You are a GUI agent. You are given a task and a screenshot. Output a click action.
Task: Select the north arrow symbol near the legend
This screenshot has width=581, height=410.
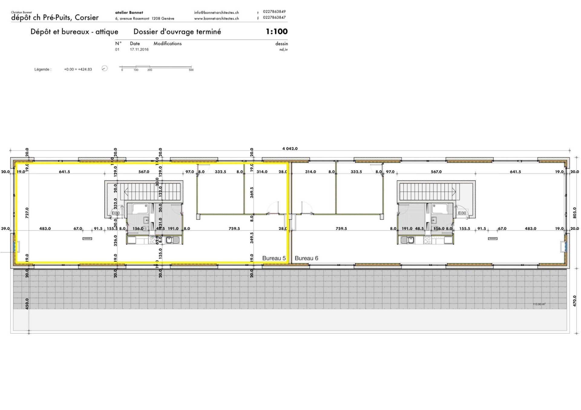[104, 69]
